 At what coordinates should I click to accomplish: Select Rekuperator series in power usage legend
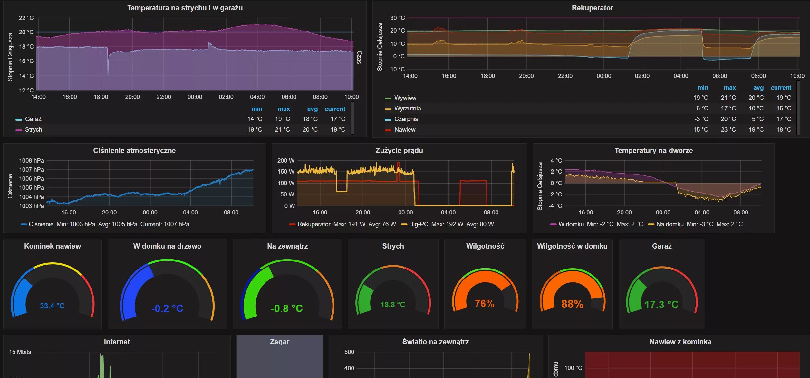pos(313,224)
